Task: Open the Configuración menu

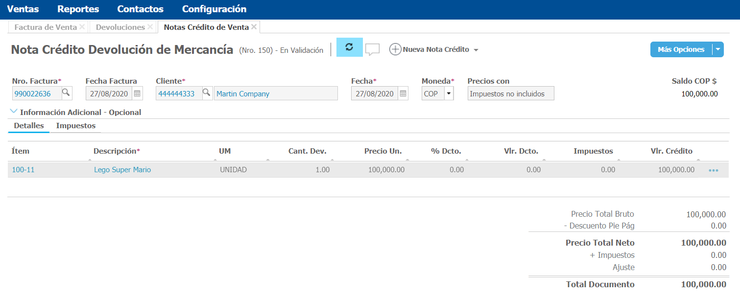Action: pos(214,9)
